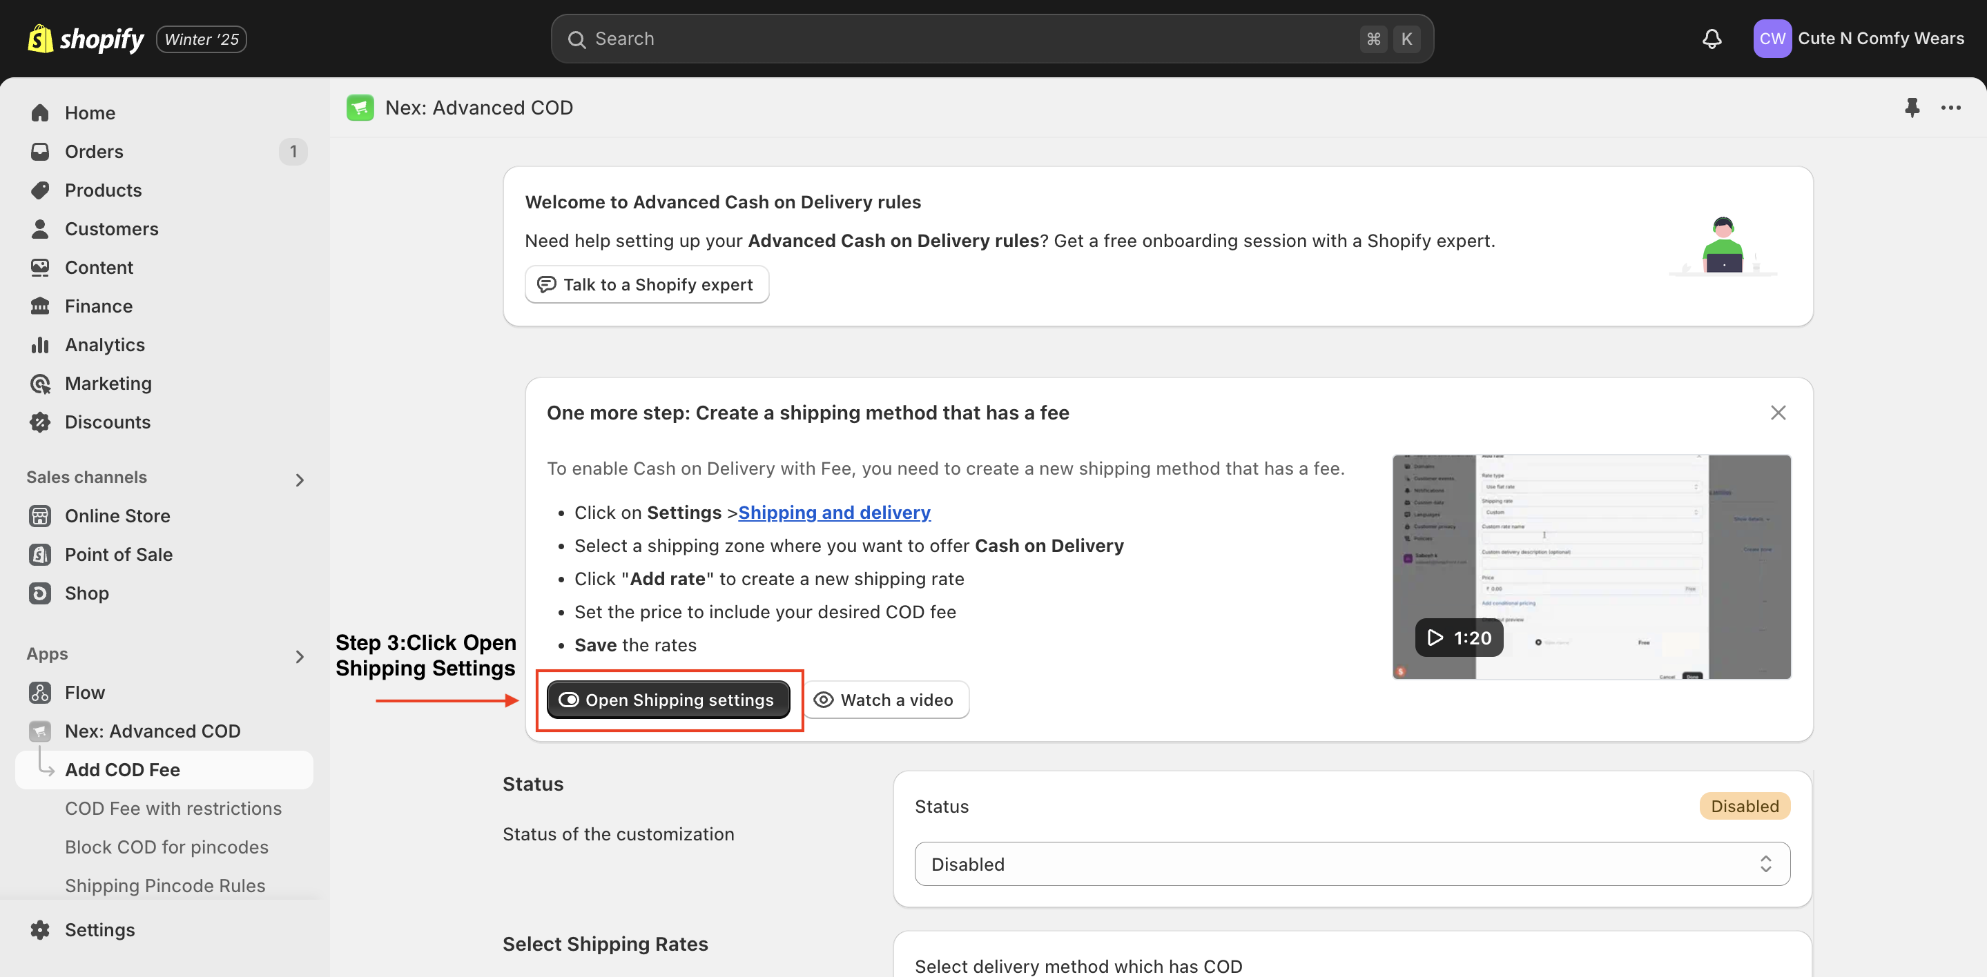
Task: Expand the Apps section chevron
Action: [x=300, y=656]
